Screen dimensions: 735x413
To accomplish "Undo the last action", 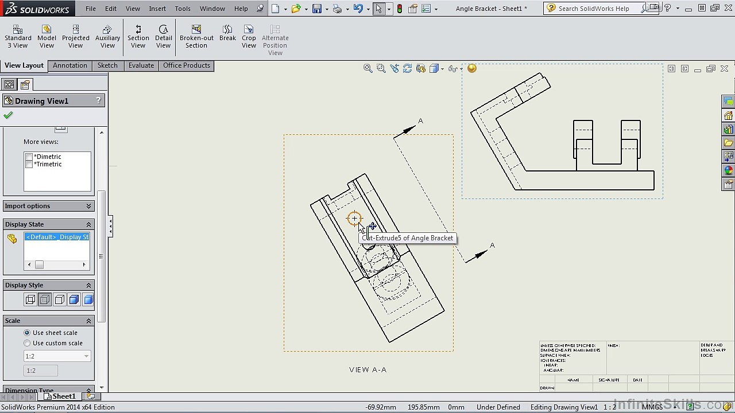I will 358,9.
